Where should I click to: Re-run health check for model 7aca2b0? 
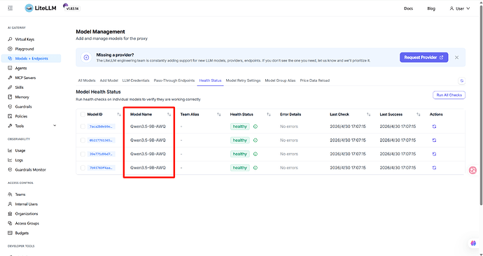434,127
